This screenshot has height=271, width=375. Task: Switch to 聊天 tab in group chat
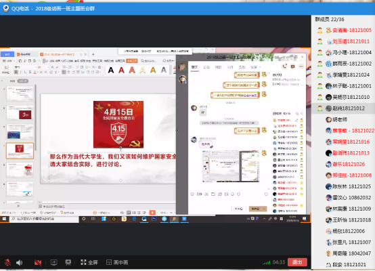coord(195,67)
